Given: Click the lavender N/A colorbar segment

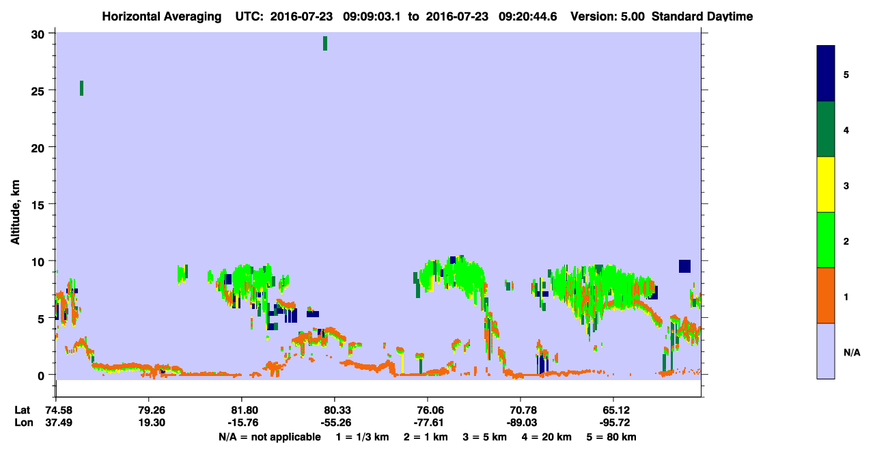Looking at the screenshot, I should click(826, 351).
